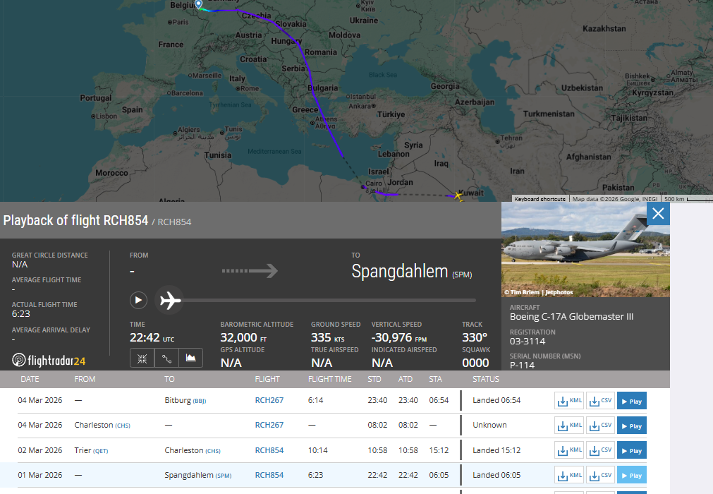Close the flight playback panel
Screen dimensions: 713x494
click(658, 214)
